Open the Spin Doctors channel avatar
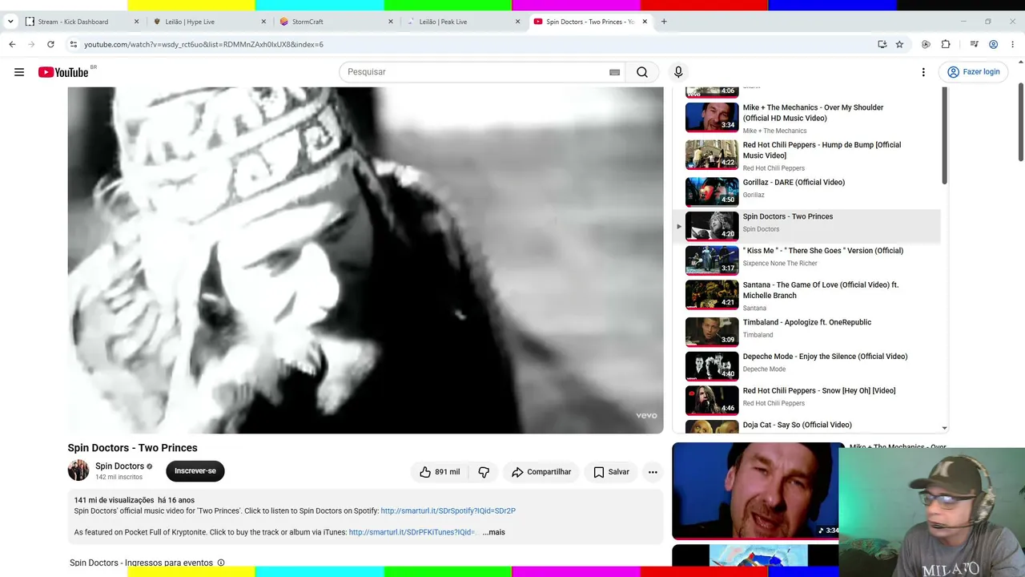This screenshot has width=1025, height=577. coord(78,470)
